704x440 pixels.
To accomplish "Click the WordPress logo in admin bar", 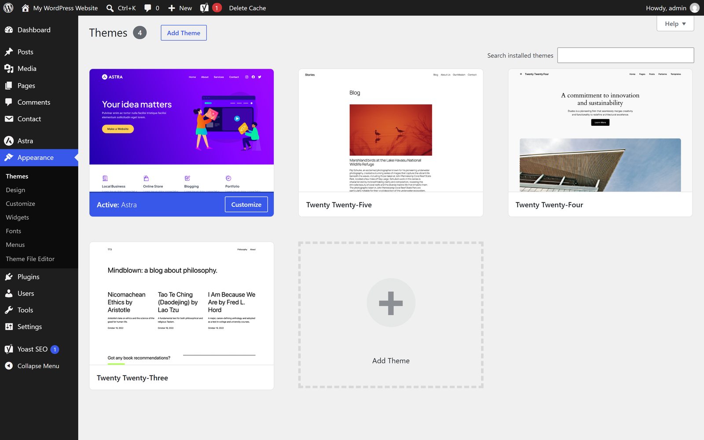I will (x=8, y=8).
